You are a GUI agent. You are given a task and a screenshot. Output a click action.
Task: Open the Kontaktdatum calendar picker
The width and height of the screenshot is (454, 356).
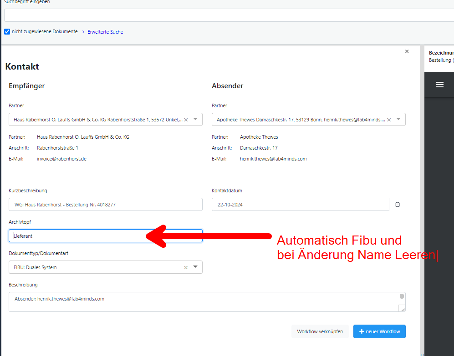(x=397, y=205)
